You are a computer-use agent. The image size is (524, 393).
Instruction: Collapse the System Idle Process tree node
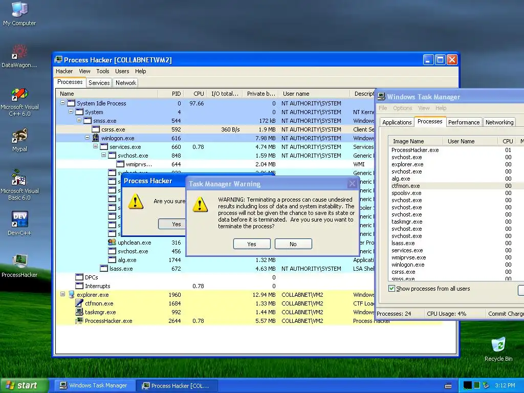point(62,103)
